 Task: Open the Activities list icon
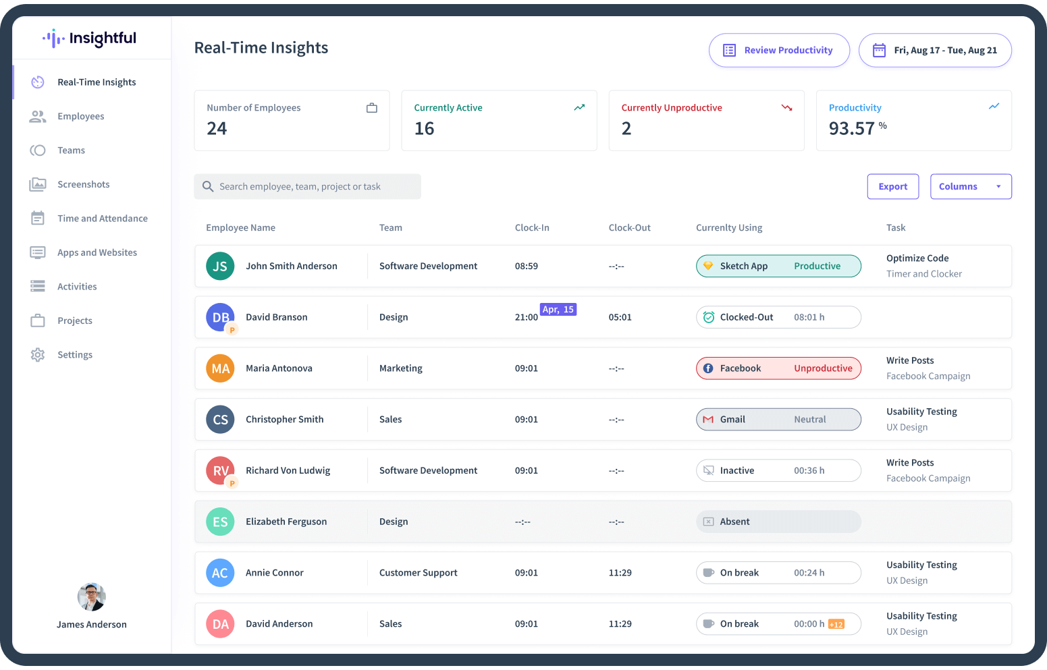pos(38,286)
